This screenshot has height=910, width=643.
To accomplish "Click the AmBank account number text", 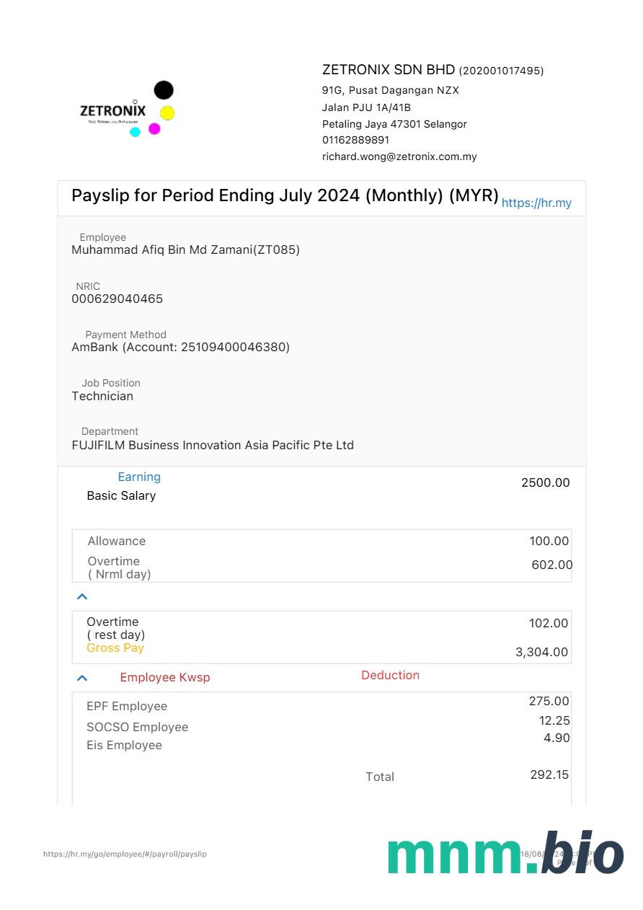I will point(180,347).
